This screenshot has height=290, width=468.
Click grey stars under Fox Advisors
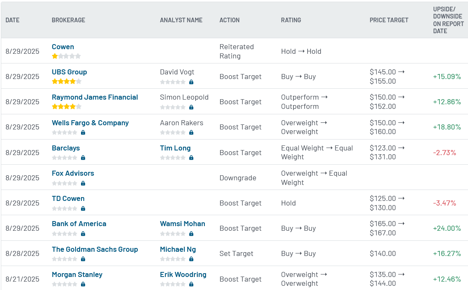coord(65,183)
